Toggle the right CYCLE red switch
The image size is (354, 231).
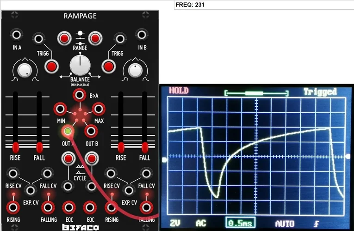coord(92,158)
